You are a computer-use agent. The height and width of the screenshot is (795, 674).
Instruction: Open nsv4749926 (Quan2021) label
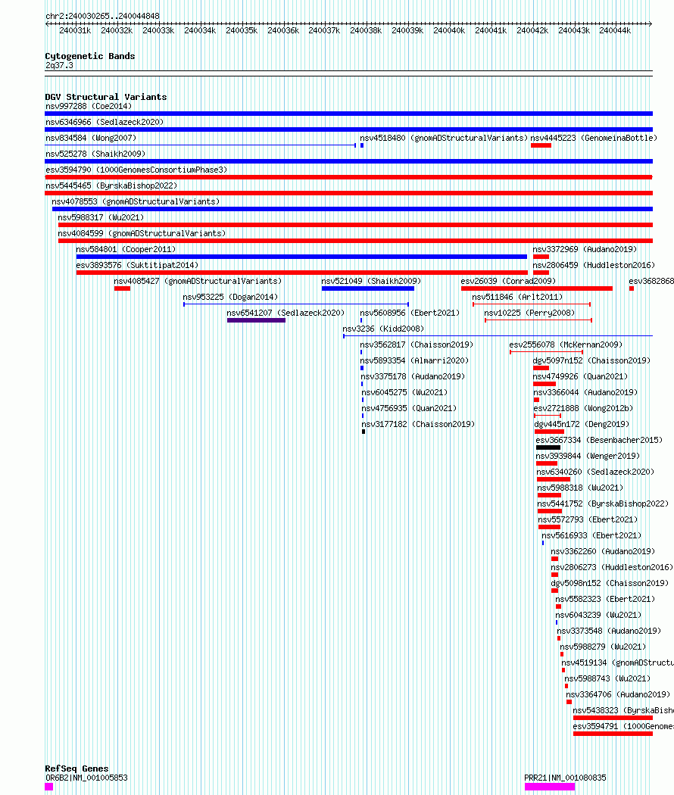coord(580,376)
